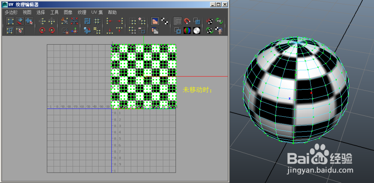This screenshot has width=374, height=183.
Task: Align UVs to maximum V
Action: coord(120,30)
